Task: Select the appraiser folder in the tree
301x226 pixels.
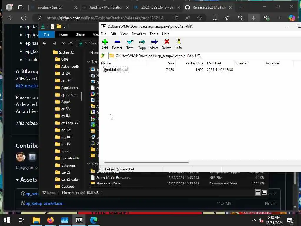Action: 66,95
